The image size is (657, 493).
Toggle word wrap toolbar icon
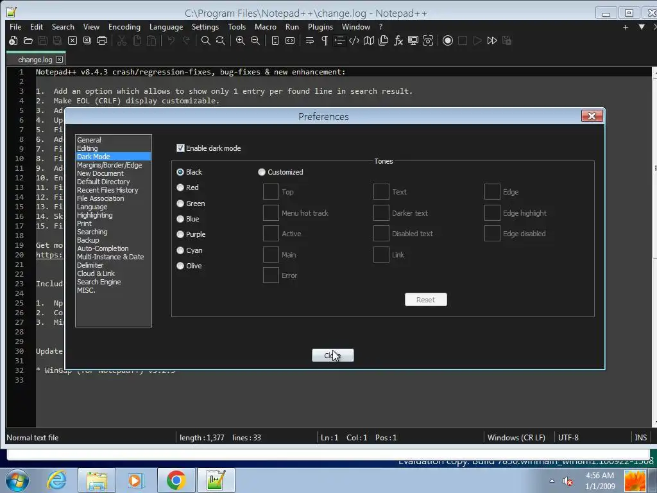pyautogui.click(x=310, y=40)
